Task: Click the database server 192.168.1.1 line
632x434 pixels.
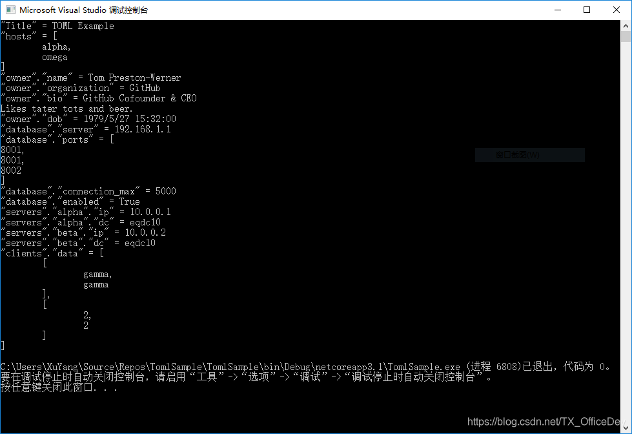Action: (x=86, y=129)
